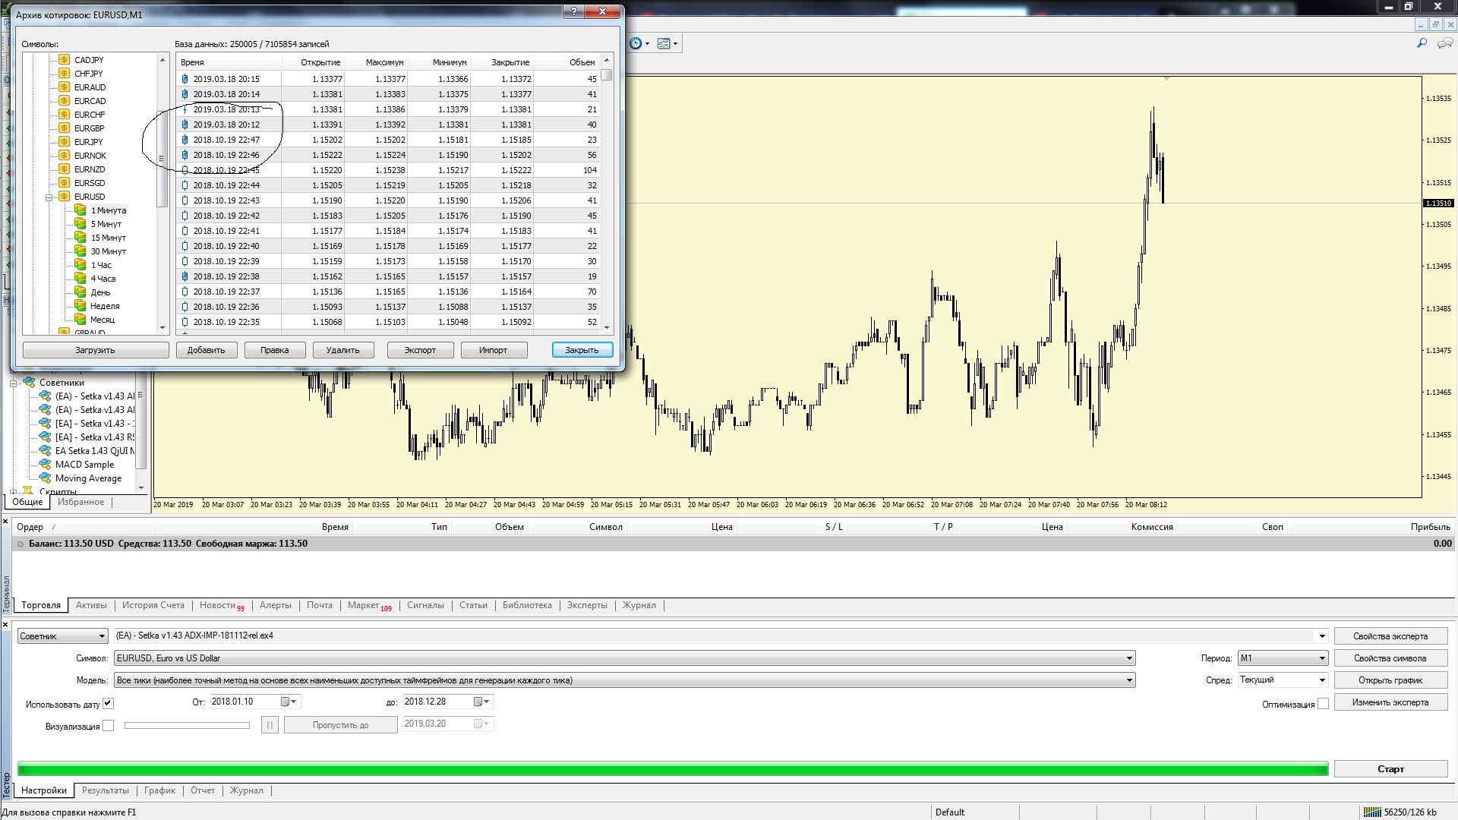The image size is (1458, 820).
Task: Click the EURNOK symbol icon
Action: [x=65, y=156]
